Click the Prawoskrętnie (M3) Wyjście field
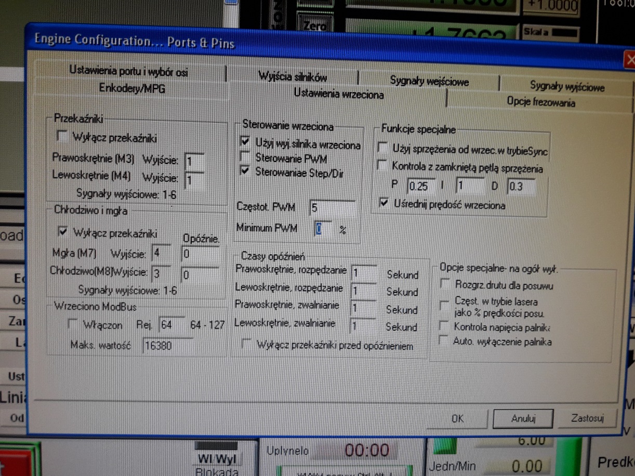Viewport: 635px width, 476px height. click(194, 161)
